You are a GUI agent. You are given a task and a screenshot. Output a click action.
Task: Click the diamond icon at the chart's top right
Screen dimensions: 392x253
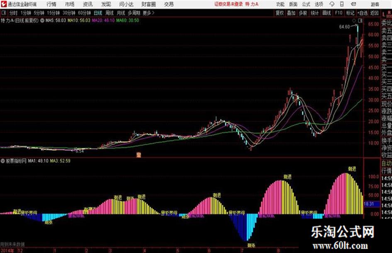click(x=354, y=20)
